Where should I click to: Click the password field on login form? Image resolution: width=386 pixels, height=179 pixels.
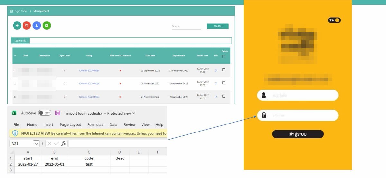click(x=298, y=115)
